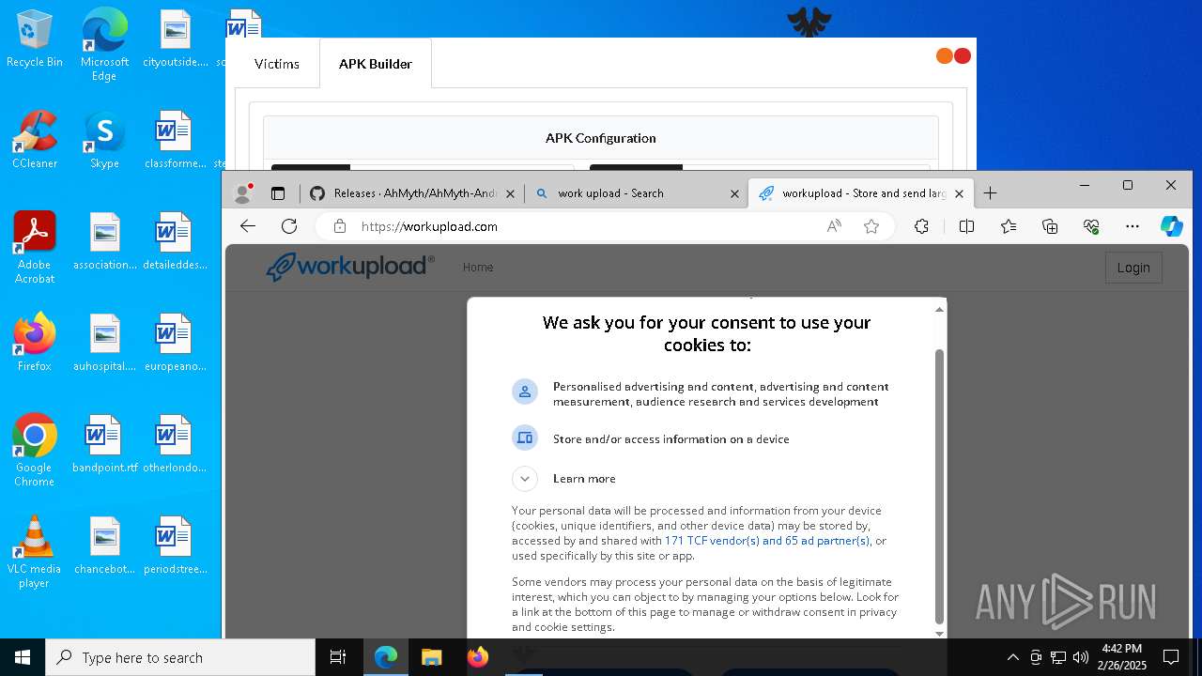Click orange minimize dot in AhMyth window
1202x676 pixels.
click(x=945, y=56)
